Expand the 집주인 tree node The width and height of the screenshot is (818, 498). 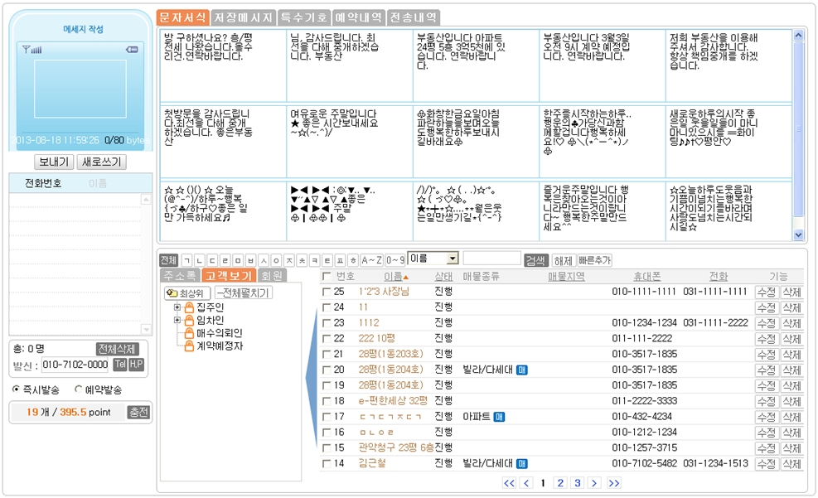pyautogui.click(x=177, y=307)
